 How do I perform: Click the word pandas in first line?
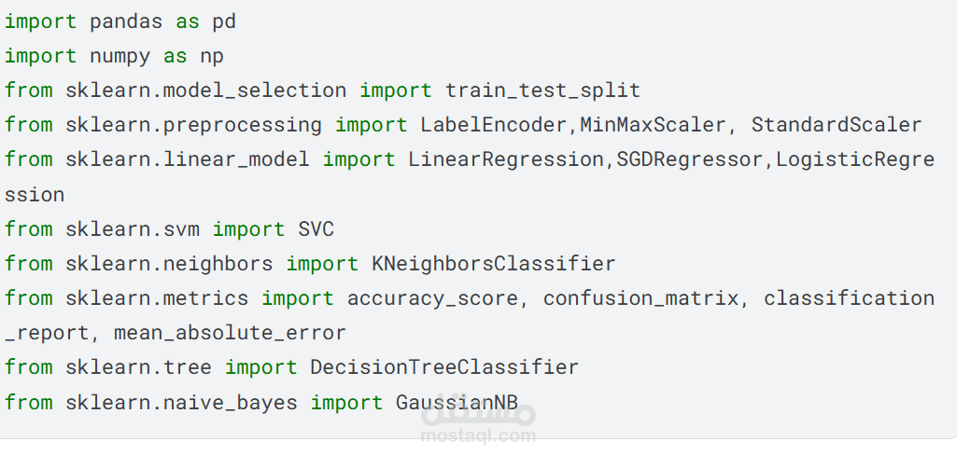(x=126, y=22)
